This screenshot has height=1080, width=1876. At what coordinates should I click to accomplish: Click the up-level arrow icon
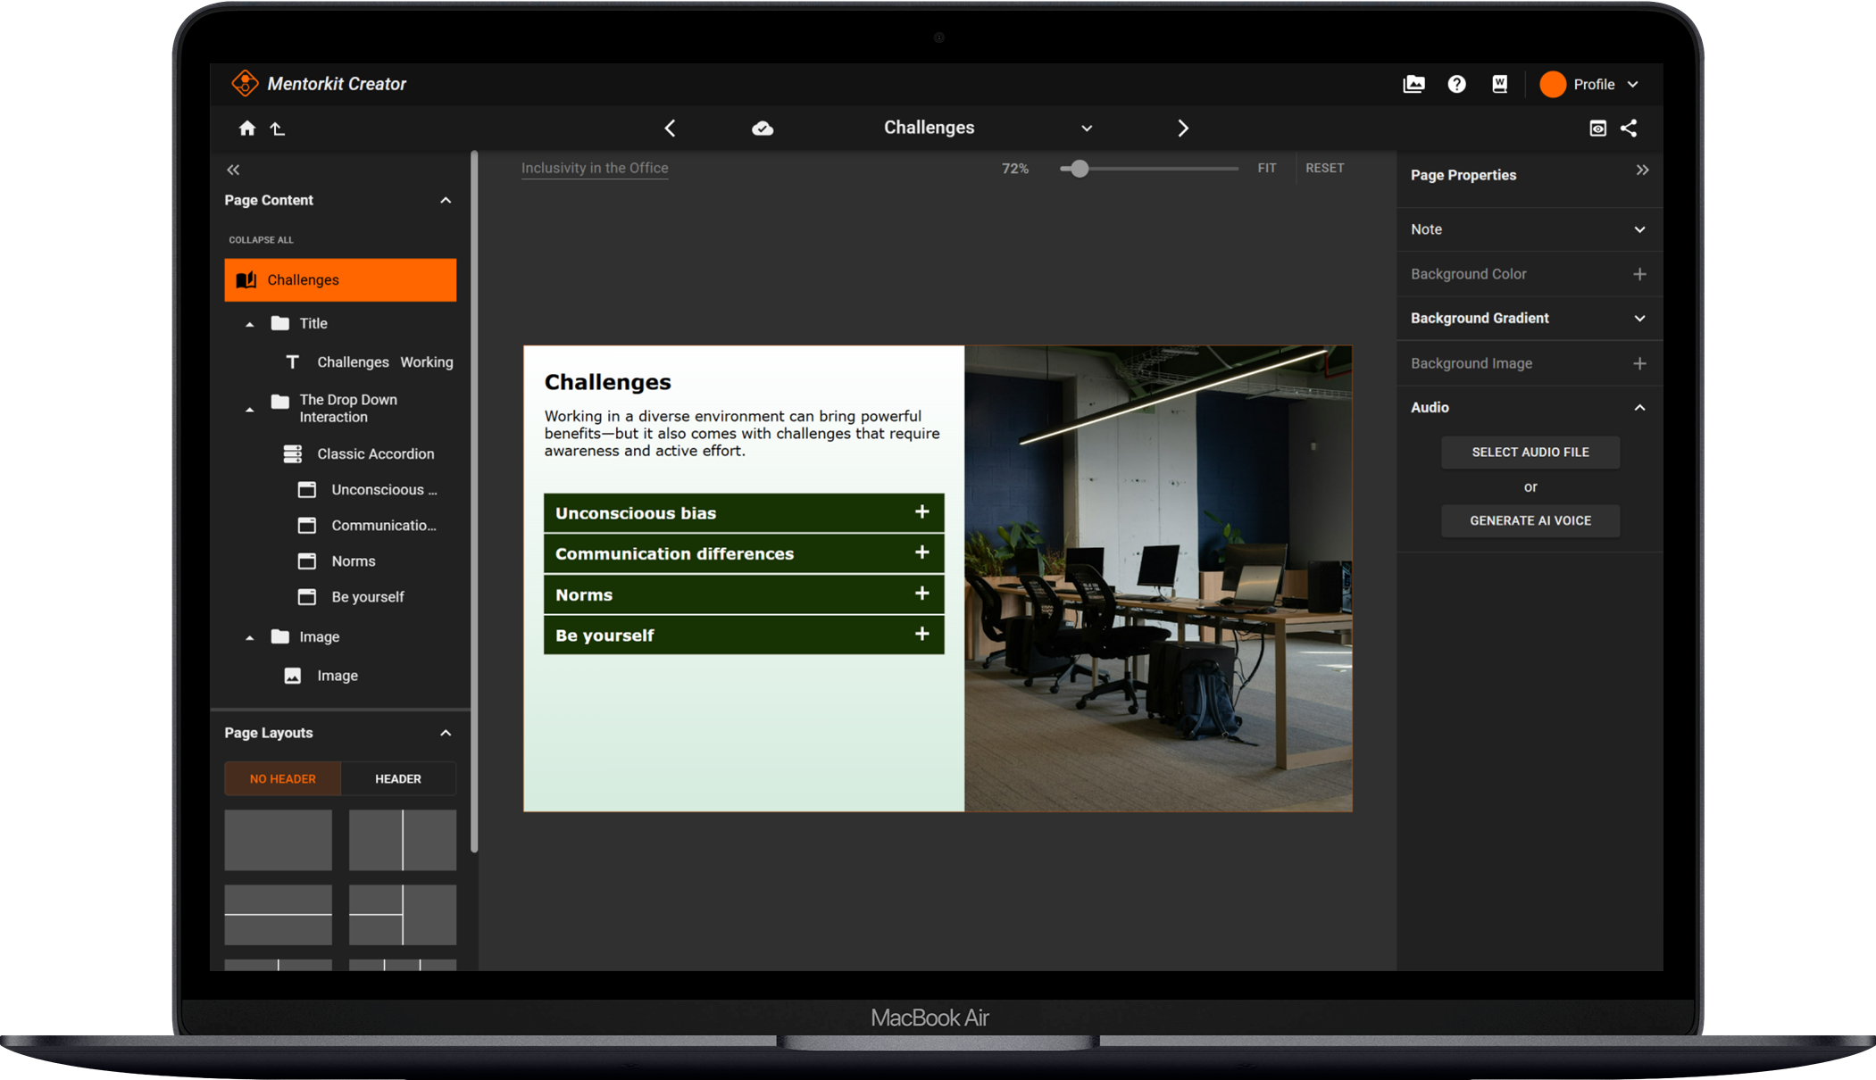coord(278,129)
